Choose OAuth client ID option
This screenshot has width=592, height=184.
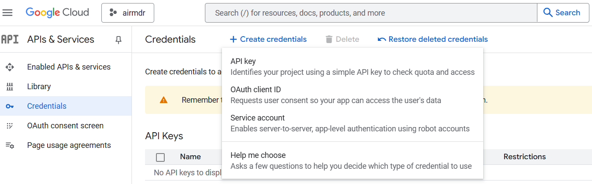(353, 95)
